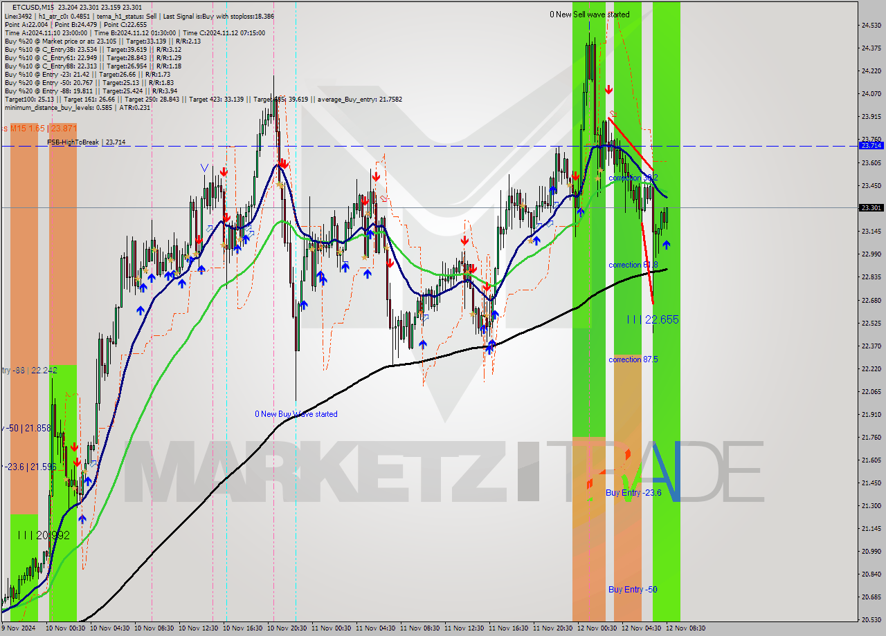Click the '10 Nov 20:30' time axis label

pyautogui.click(x=289, y=628)
